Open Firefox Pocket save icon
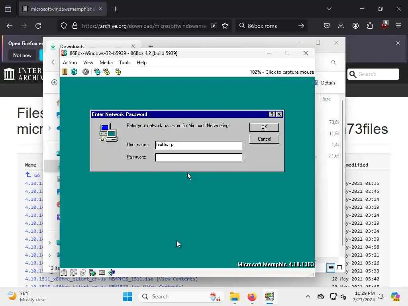Screen dimensions: 408x306 327,26
